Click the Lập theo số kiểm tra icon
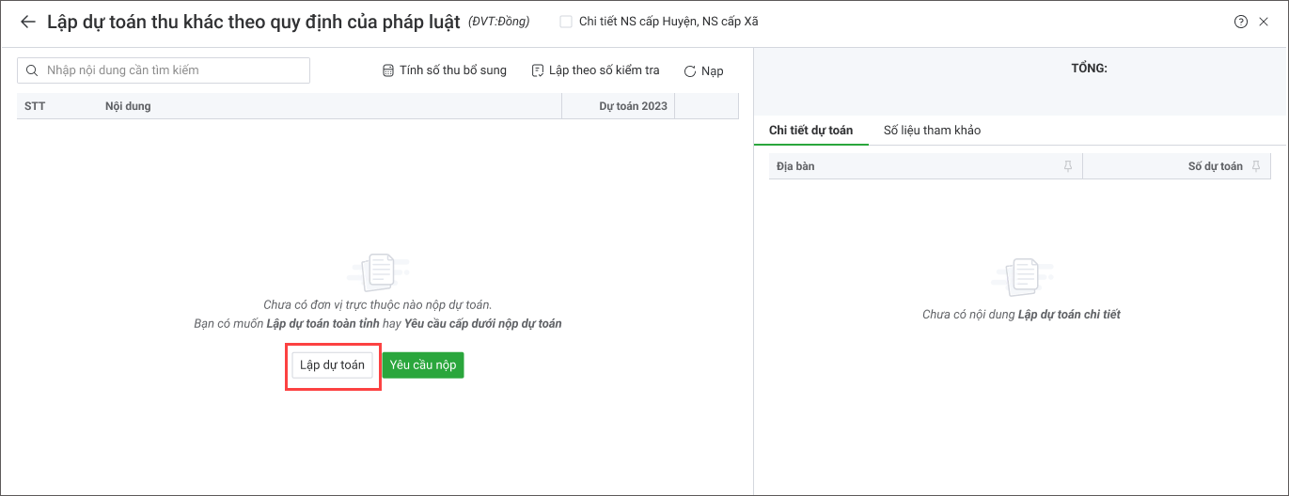Viewport: 1289px width, 496px height. (538, 70)
